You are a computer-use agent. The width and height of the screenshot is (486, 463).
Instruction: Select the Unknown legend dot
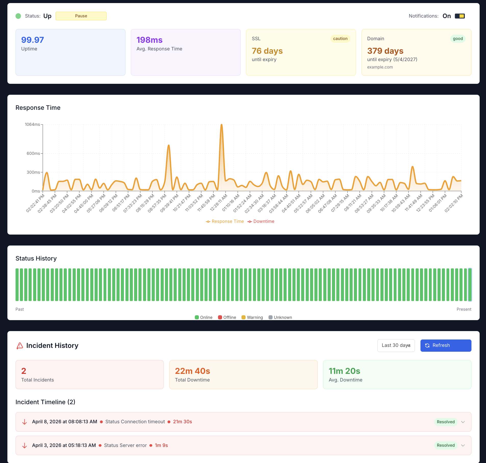[271, 317]
